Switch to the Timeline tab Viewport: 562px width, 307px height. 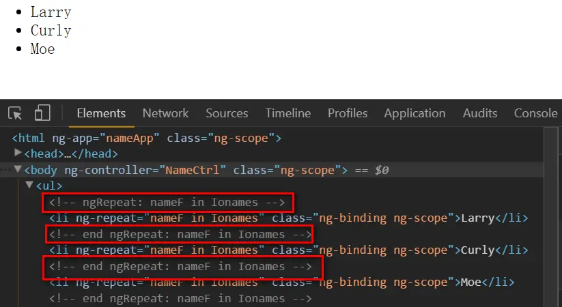coord(287,113)
